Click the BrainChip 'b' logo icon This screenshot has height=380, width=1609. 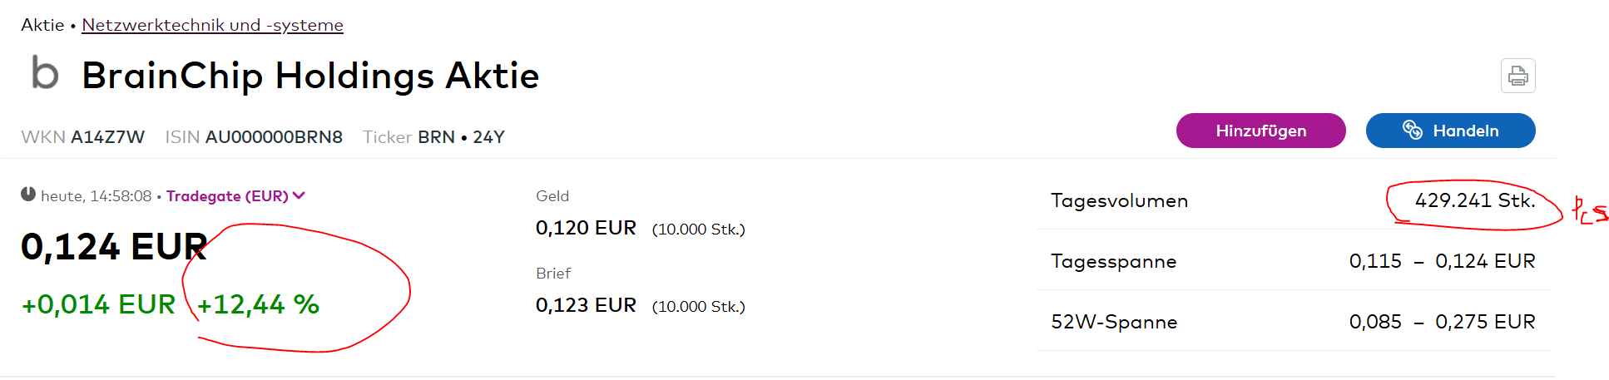click(45, 72)
